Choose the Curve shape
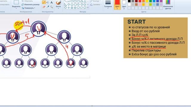The height and width of the screenshot is (107, 191). 69,1
